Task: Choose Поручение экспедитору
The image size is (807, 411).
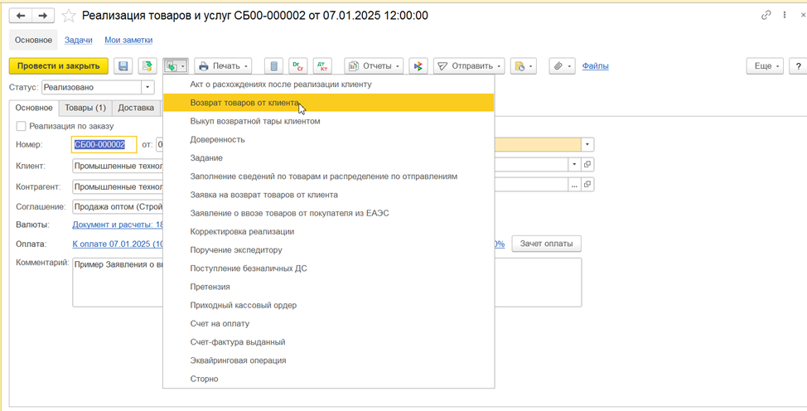Action: tap(328, 249)
